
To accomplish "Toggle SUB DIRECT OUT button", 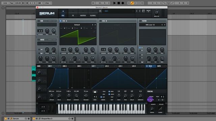I will [x=52, y=21].
